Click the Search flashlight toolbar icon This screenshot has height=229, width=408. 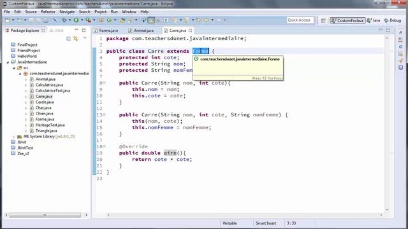click(130, 20)
